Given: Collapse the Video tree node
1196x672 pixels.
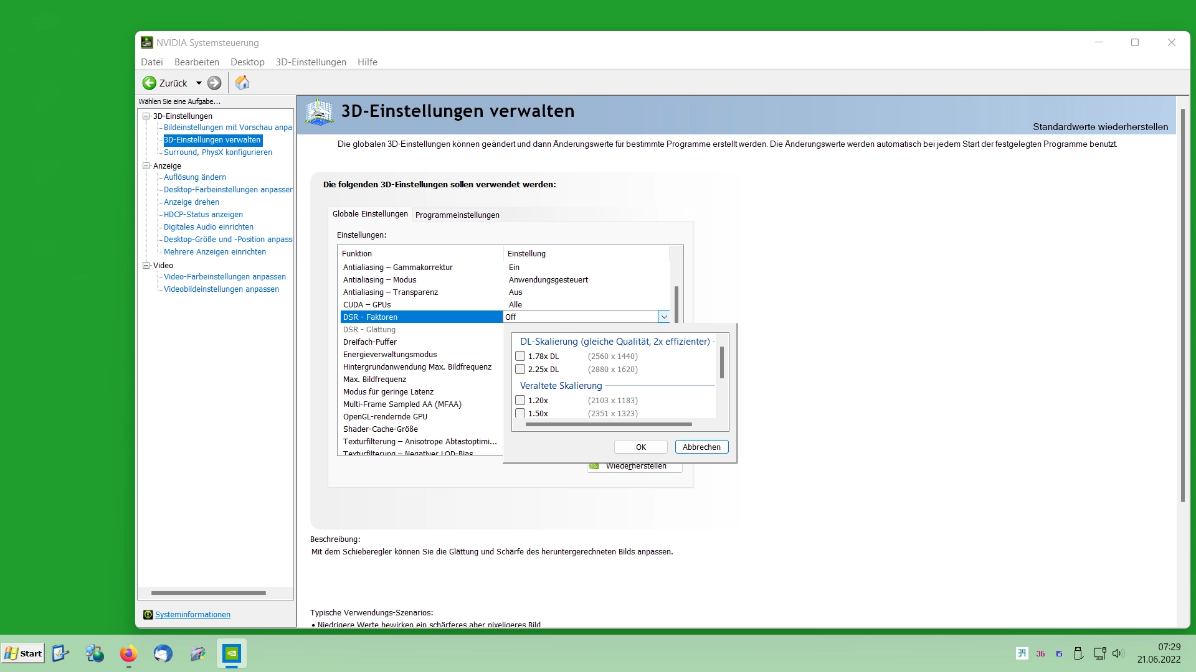Looking at the screenshot, I should [x=146, y=266].
